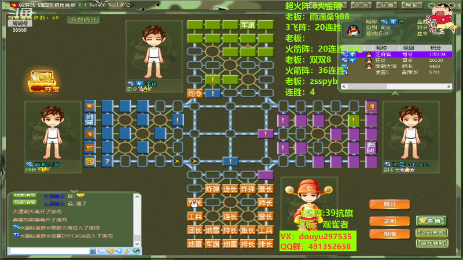Click player list scroll left arrow

tap(343, 86)
